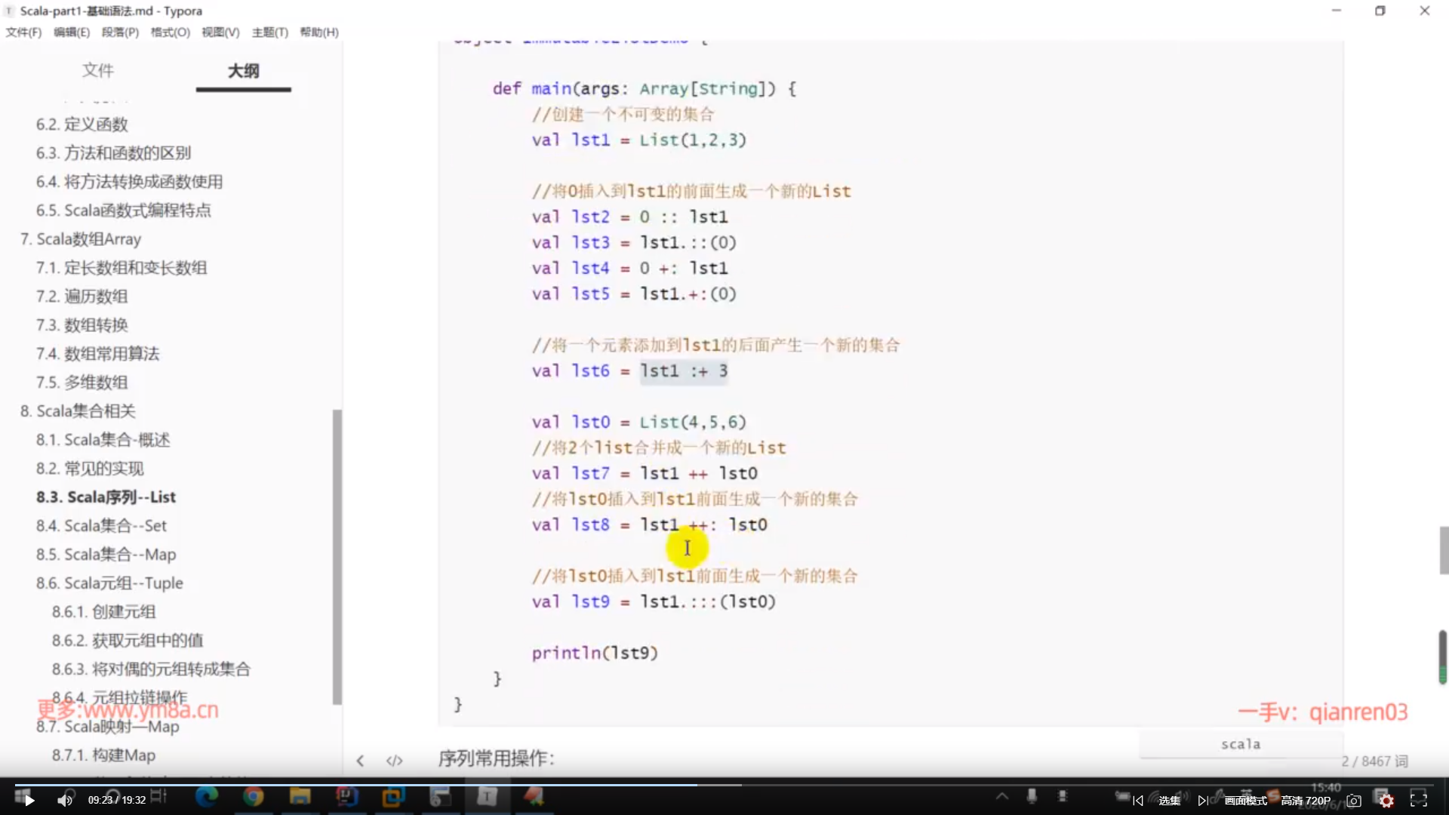Skip to next episode icon

1203,801
